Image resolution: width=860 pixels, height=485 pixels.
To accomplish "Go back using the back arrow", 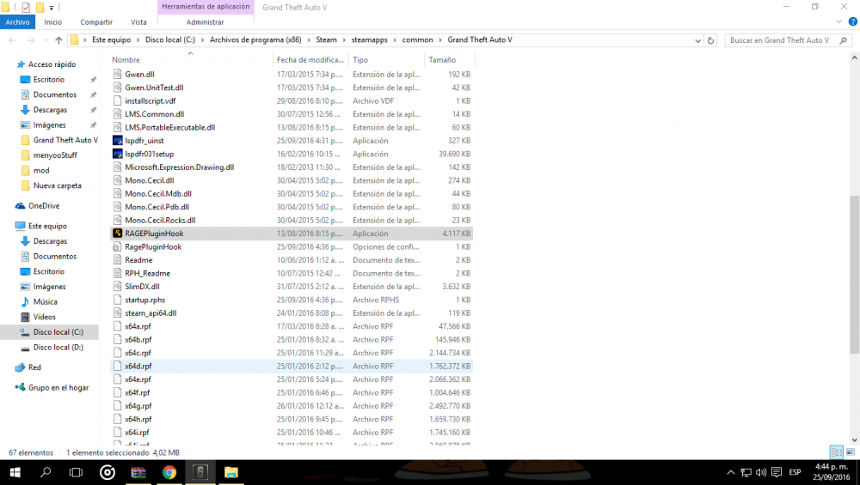I will (x=12, y=40).
